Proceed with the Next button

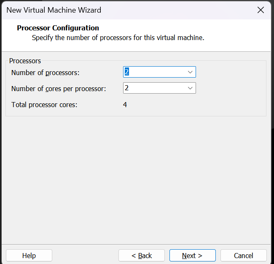tap(192, 256)
